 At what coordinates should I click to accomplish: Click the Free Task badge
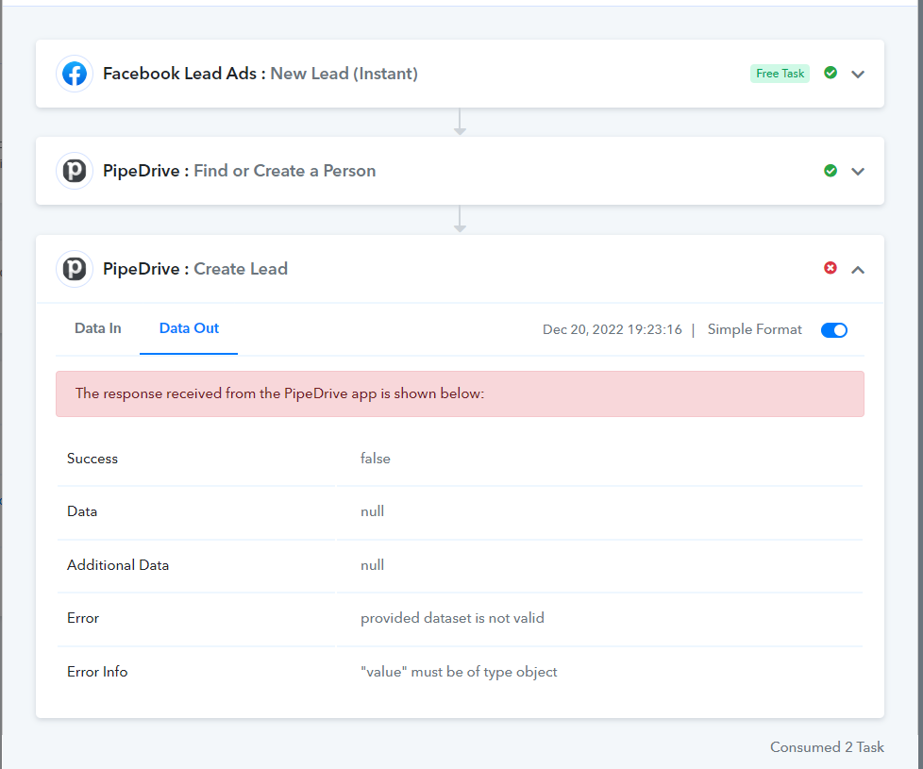(780, 74)
